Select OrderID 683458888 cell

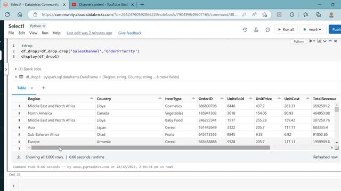pos(211,142)
